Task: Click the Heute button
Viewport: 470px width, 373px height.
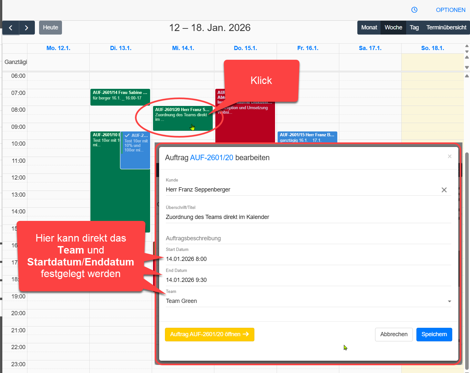Action: (x=50, y=27)
